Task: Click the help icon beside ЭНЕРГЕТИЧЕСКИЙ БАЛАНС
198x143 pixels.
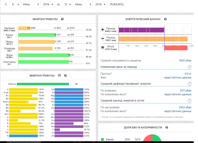Action: 165,19
